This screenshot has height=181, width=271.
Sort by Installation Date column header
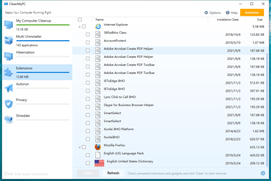tap(228, 19)
